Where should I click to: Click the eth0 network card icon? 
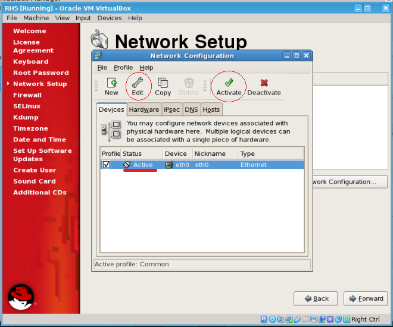coord(169,165)
